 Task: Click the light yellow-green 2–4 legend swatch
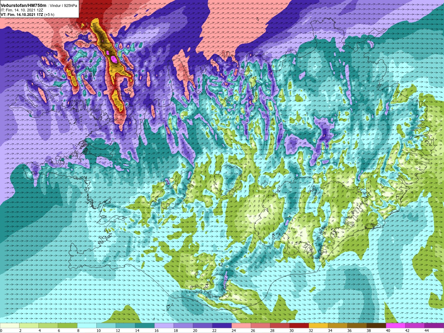point(29,326)
